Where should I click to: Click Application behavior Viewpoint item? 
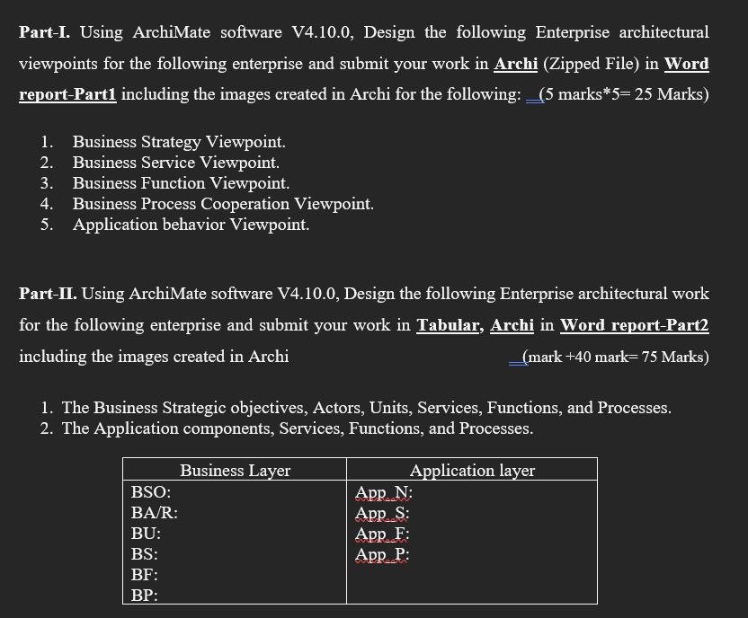[190, 225]
